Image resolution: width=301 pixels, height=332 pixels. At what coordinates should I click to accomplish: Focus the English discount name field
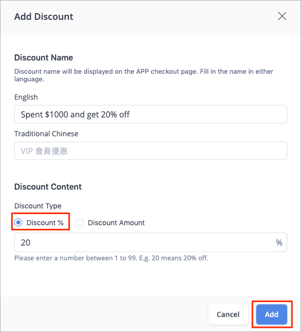point(151,114)
